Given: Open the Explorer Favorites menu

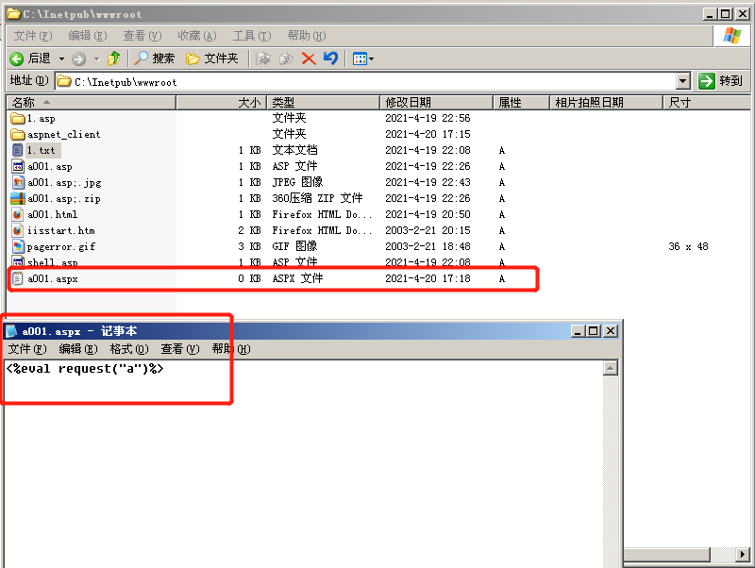Looking at the screenshot, I should (x=197, y=36).
